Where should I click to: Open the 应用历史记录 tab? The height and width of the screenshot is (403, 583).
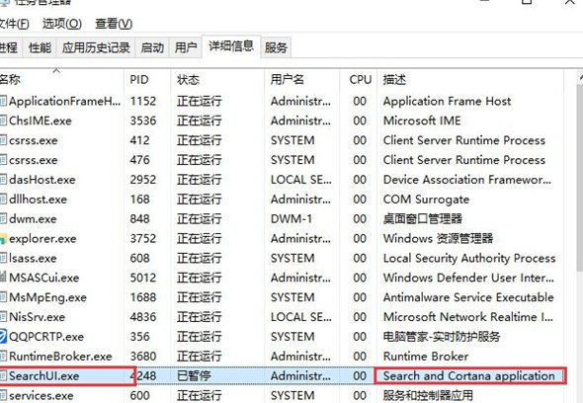point(96,47)
